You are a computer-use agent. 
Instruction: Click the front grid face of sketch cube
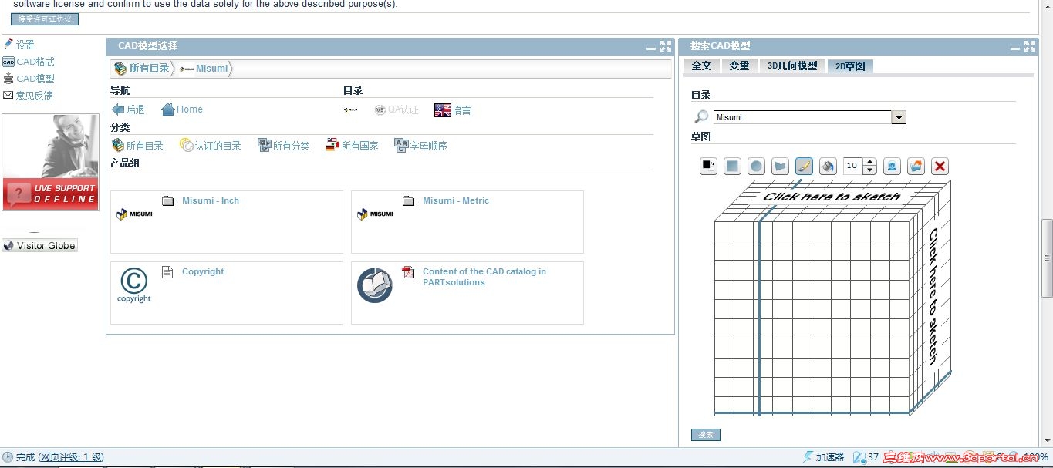click(x=812, y=318)
